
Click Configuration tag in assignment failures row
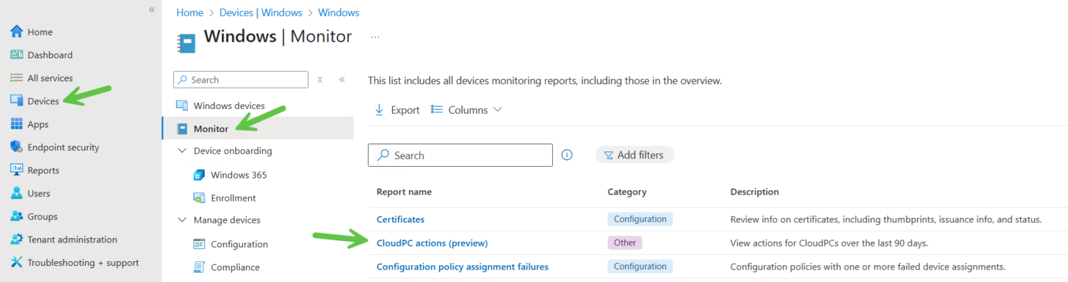[x=640, y=266]
